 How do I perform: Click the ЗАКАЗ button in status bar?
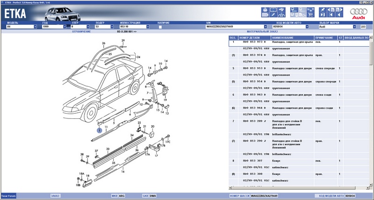[x=55, y=196]
